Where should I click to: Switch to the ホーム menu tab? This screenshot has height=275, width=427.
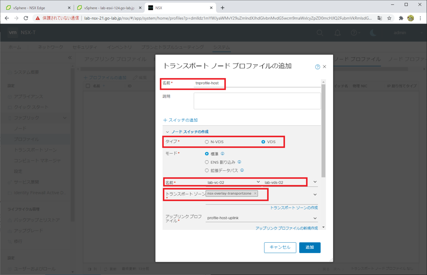[15, 47]
